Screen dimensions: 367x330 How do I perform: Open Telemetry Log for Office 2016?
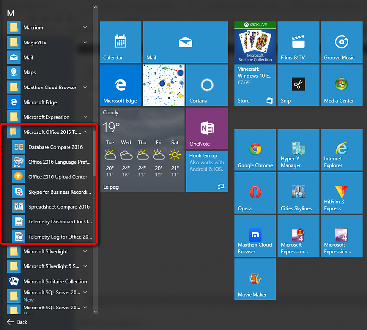(x=52, y=237)
